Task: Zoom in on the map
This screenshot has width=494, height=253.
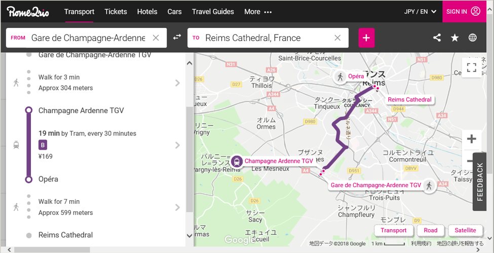Action: coord(472,139)
